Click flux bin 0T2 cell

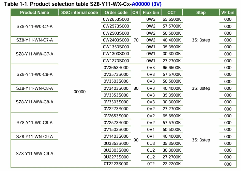pos(151,164)
